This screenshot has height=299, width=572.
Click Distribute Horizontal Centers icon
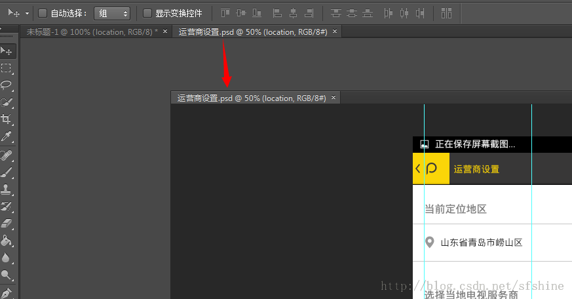point(404,13)
